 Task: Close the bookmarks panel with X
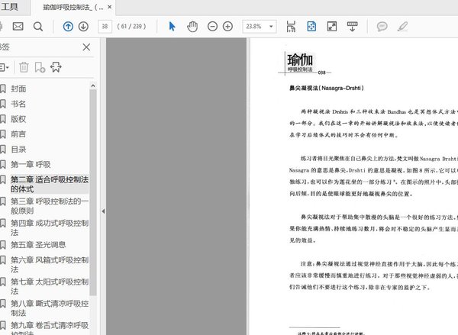(x=86, y=47)
